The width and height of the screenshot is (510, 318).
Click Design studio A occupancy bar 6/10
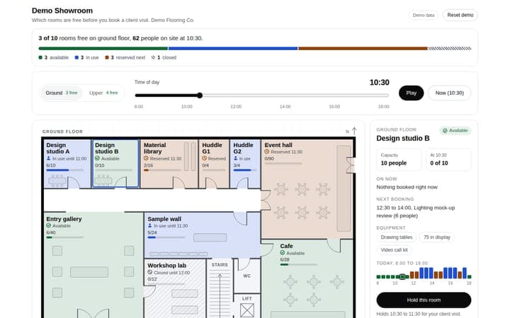click(65, 170)
